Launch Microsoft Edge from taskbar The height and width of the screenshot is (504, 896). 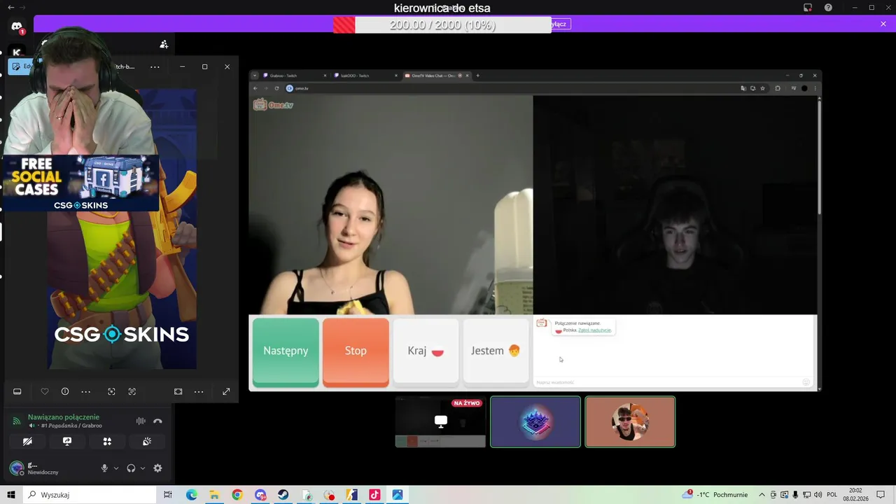pyautogui.click(x=191, y=495)
